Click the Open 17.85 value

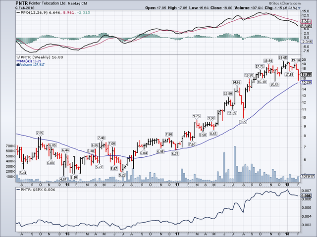click(156, 8)
